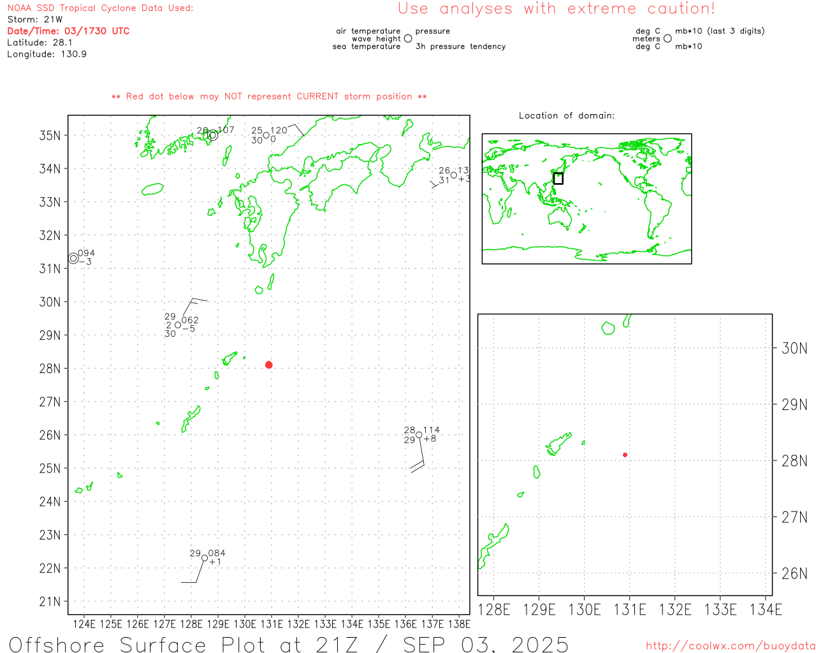This screenshot has width=816, height=653.
Task: Click 'wave height' legend label
Action: point(376,38)
